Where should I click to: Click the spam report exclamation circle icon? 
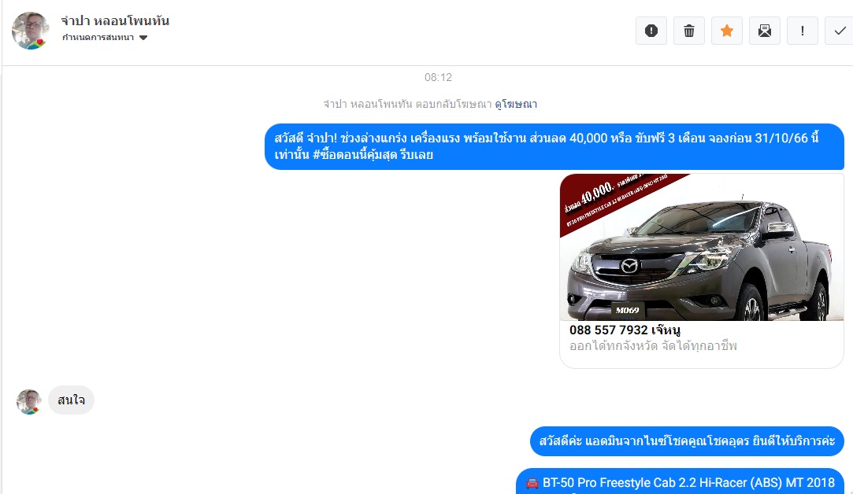coord(651,31)
